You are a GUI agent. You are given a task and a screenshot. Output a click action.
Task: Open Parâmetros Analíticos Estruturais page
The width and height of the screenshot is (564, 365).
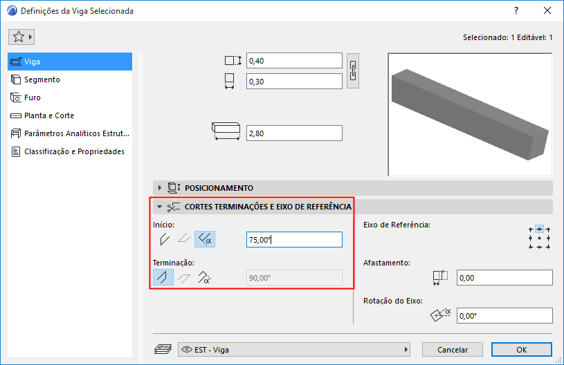tap(70, 133)
